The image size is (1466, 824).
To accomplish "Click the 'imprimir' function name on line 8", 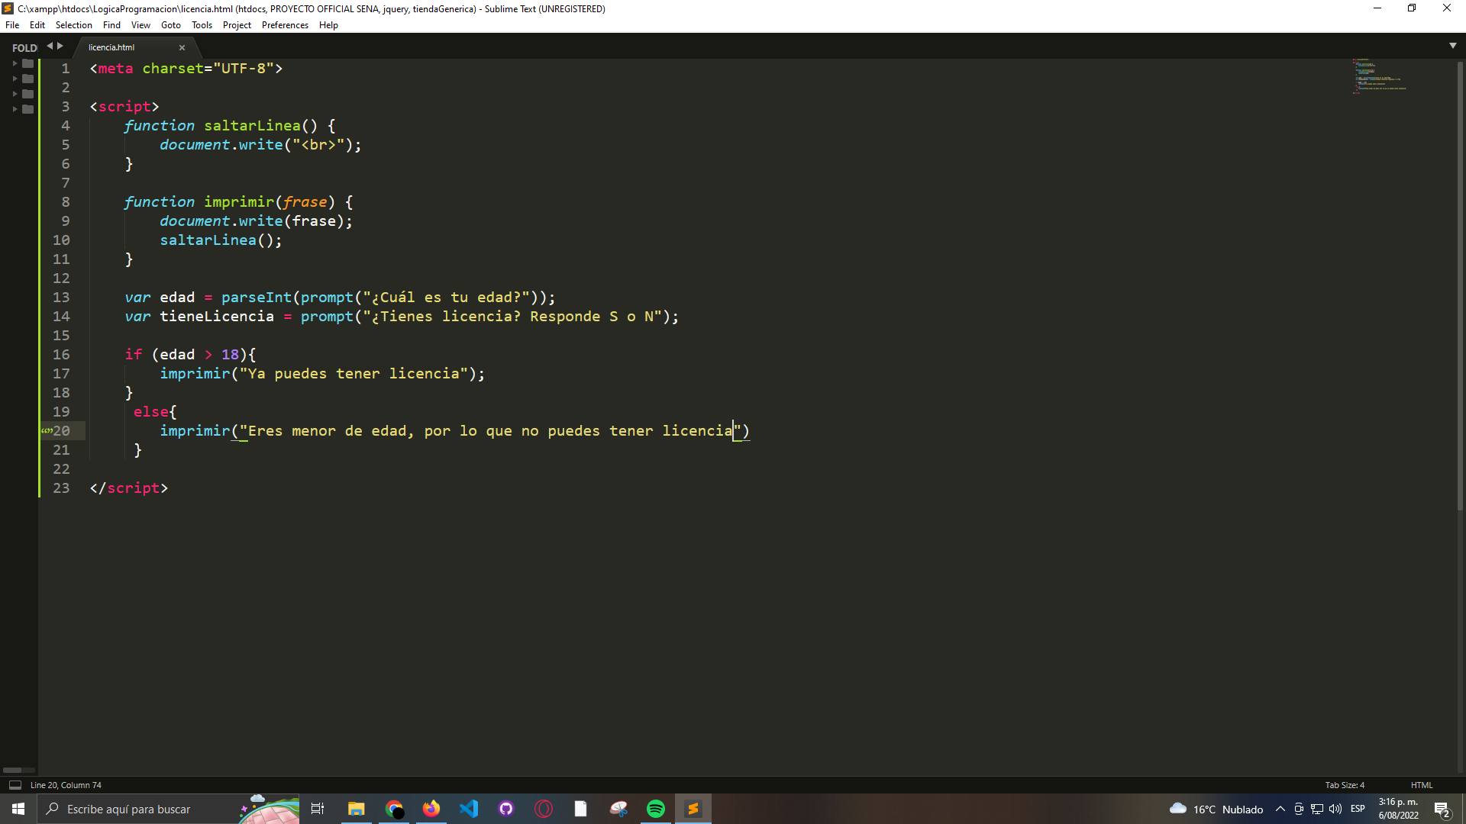I will [x=239, y=202].
